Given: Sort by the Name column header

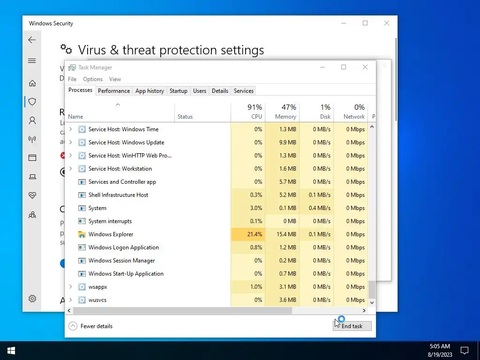Looking at the screenshot, I should click(x=120, y=112).
